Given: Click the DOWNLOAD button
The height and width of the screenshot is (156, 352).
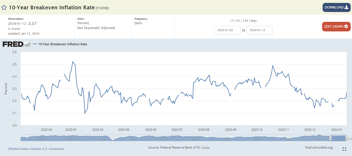Looking at the screenshot, I should pos(336,7).
